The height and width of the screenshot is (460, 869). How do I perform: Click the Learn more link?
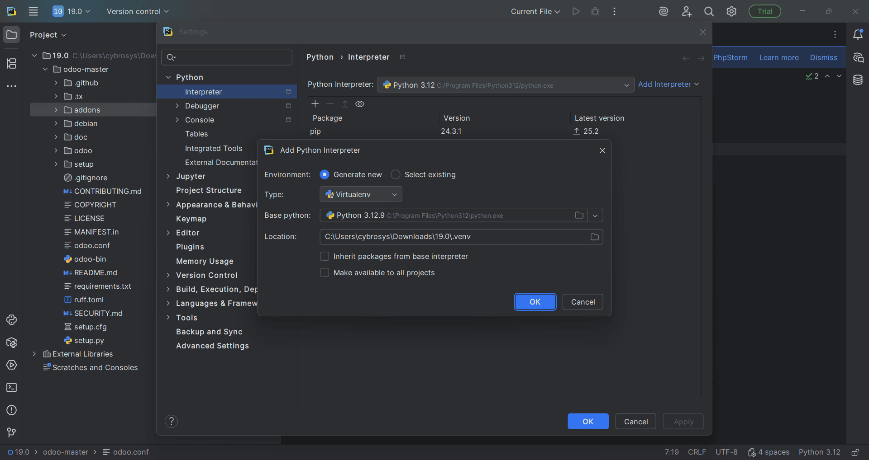coord(779,57)
